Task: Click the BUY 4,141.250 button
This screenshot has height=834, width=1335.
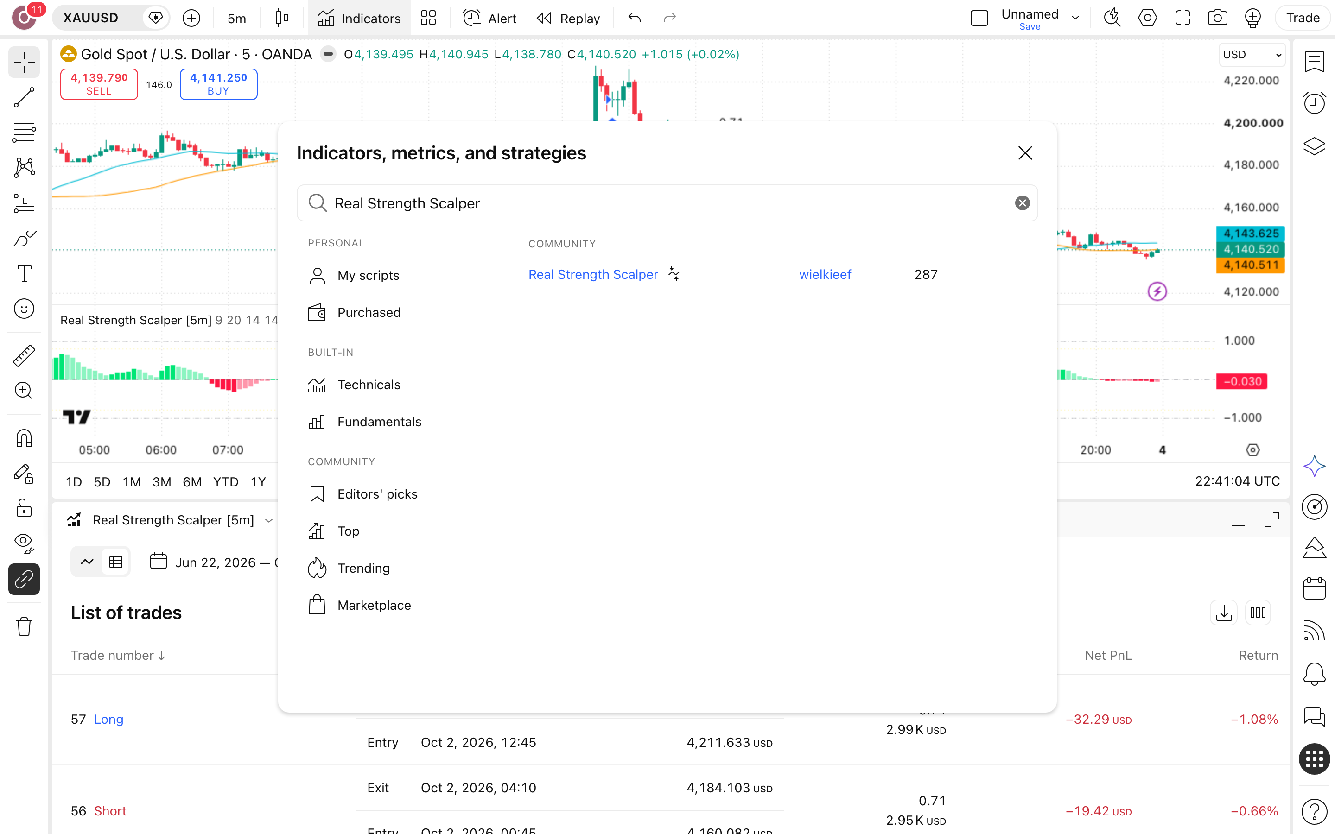Action: [x=218, y=84]
